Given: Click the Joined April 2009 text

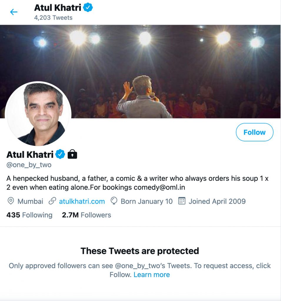Looking at the screenshot, I should (x=217, y=201).
